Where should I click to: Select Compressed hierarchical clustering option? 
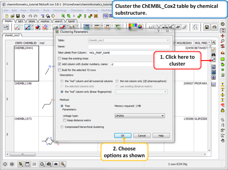coord(62,127)
